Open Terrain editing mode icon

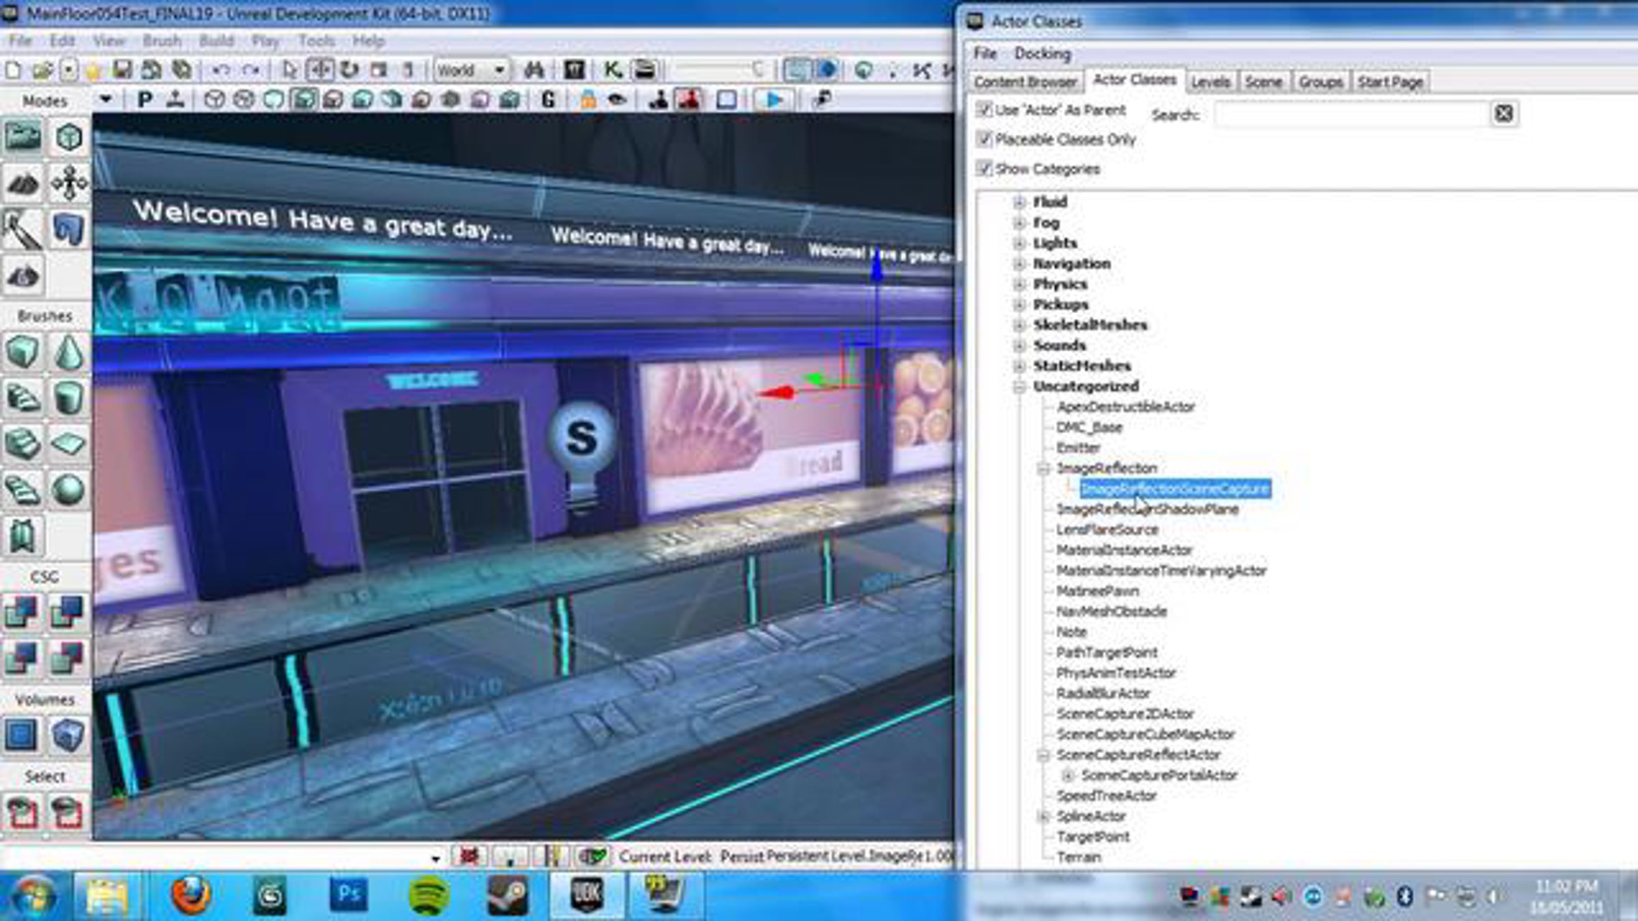tap(23, 183)
